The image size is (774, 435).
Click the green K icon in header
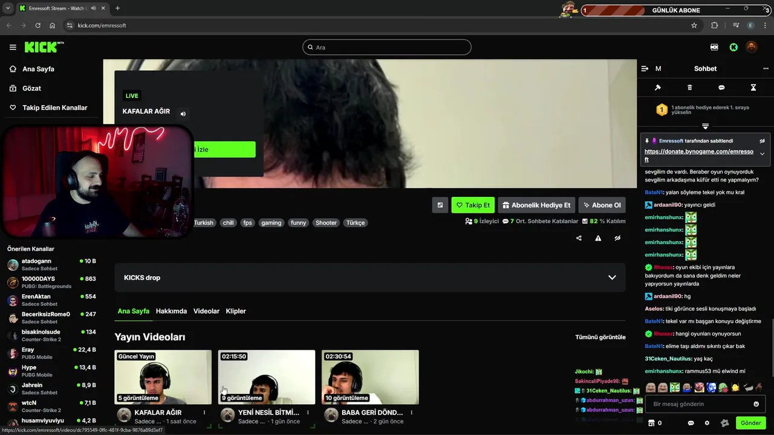[733, 47]
